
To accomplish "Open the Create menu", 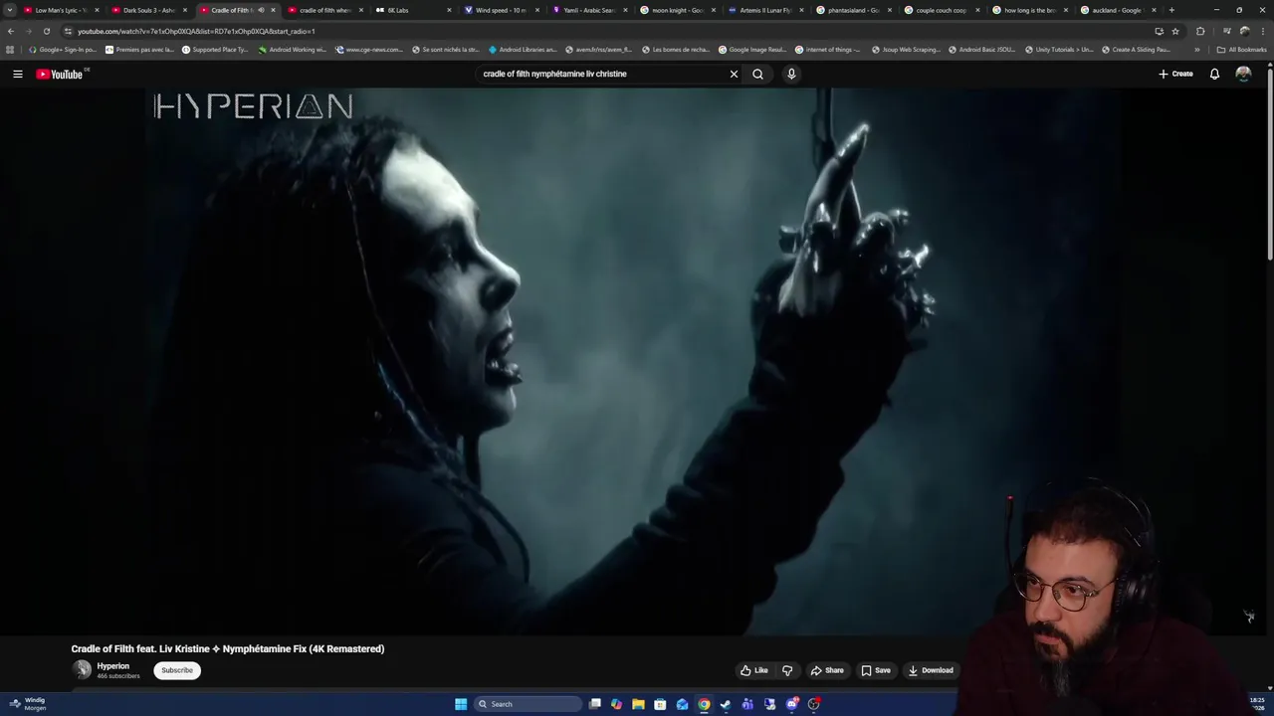I will tap(1175, 74).
